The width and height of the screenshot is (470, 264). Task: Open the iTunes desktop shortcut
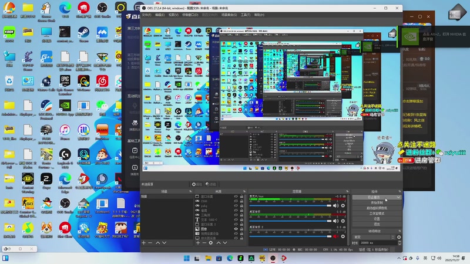pyautogui.click(x=65, y=133)
